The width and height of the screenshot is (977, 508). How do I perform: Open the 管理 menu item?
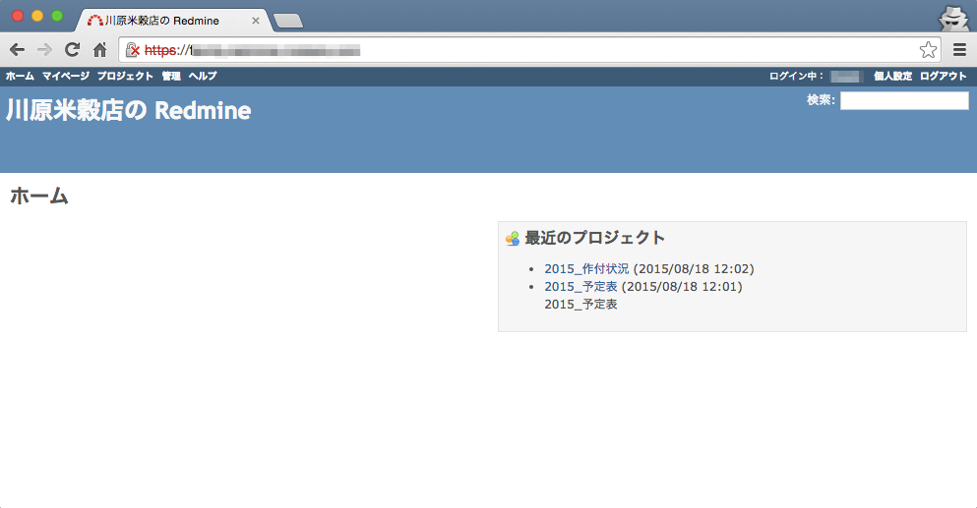pos(171,76)
